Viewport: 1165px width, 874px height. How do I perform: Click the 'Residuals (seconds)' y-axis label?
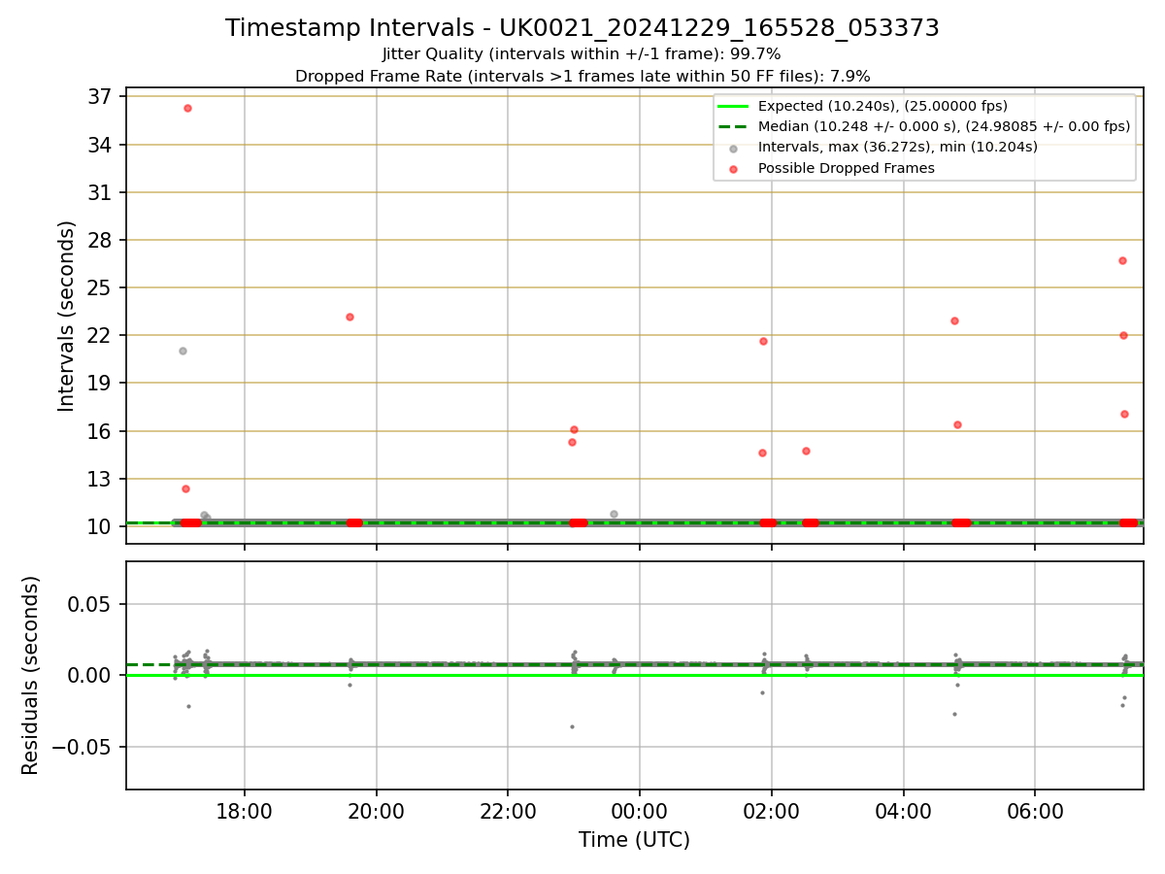(x=31, y=675)
